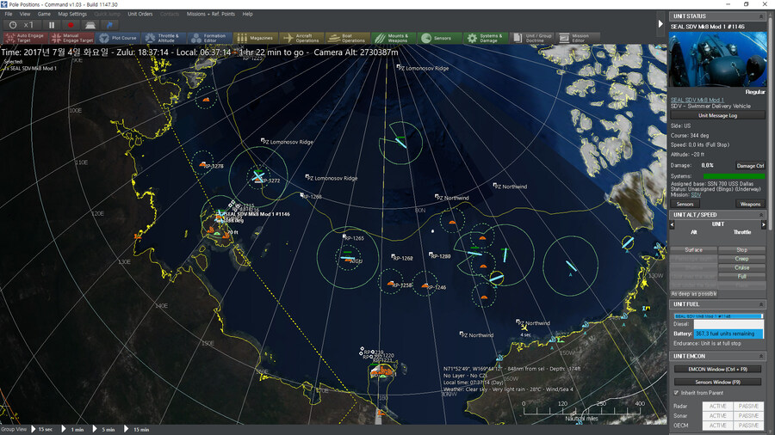Click the Unit Message Log button
The width and height of the screenshot is (775, 435).
point(718,114)
